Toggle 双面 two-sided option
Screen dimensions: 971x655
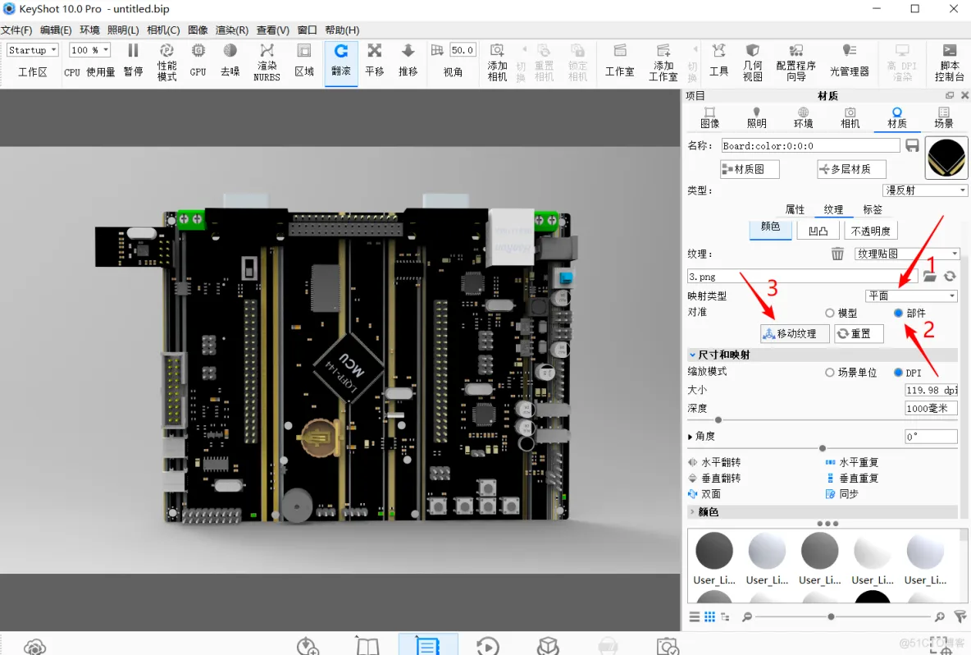pos(704,494)
